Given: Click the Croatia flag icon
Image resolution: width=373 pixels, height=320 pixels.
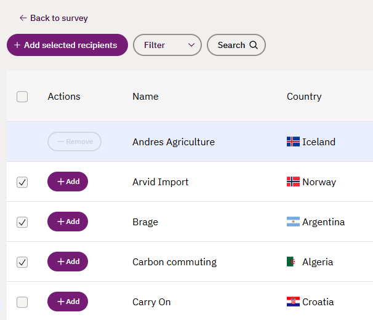Looking at the screenshot, I should pyautogui.click(x=293, y=302).
